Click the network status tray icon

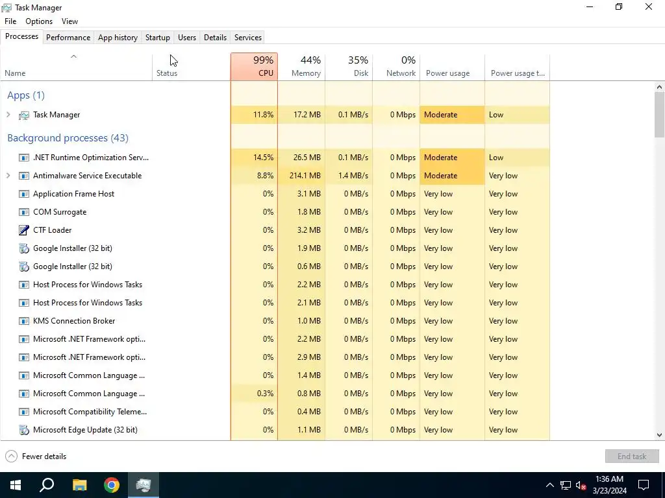[566, 485]
